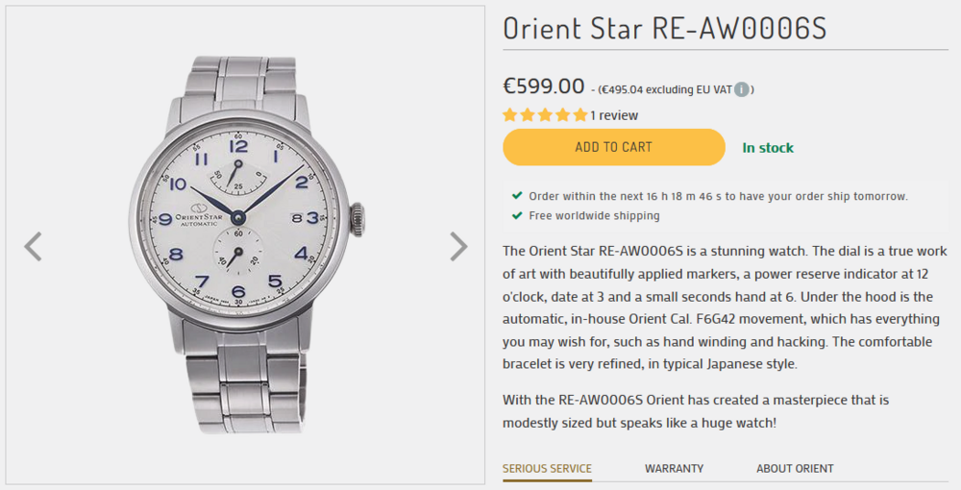Click the EU VAT info icon

coord(741,89)
